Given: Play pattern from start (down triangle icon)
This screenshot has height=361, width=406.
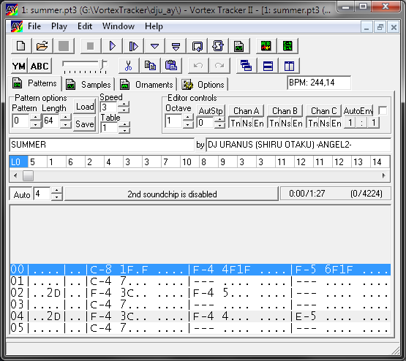Looking at the screenshot, I should tap(154, 46).
